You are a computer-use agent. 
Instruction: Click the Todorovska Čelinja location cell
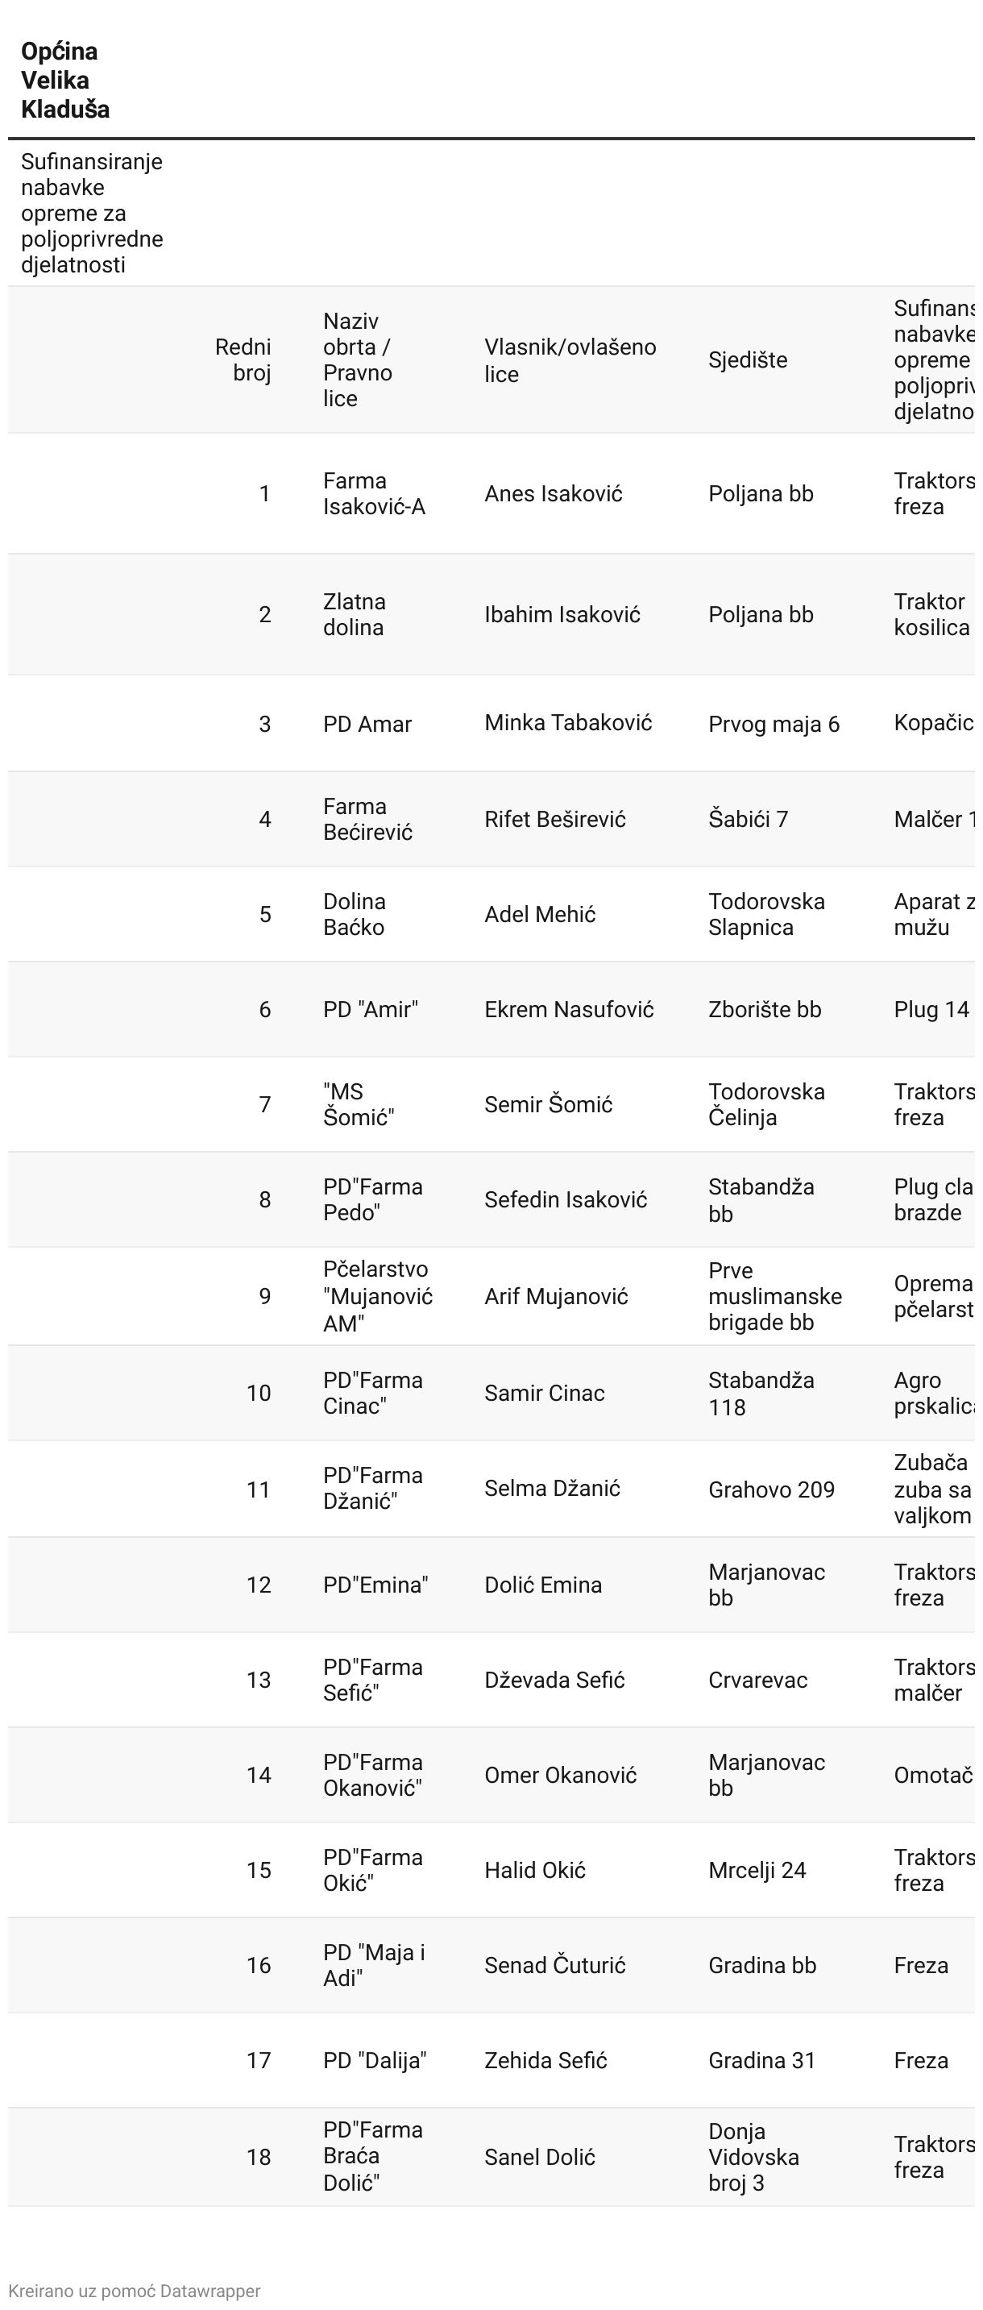pyautogui.click(x=766, y=1104)
